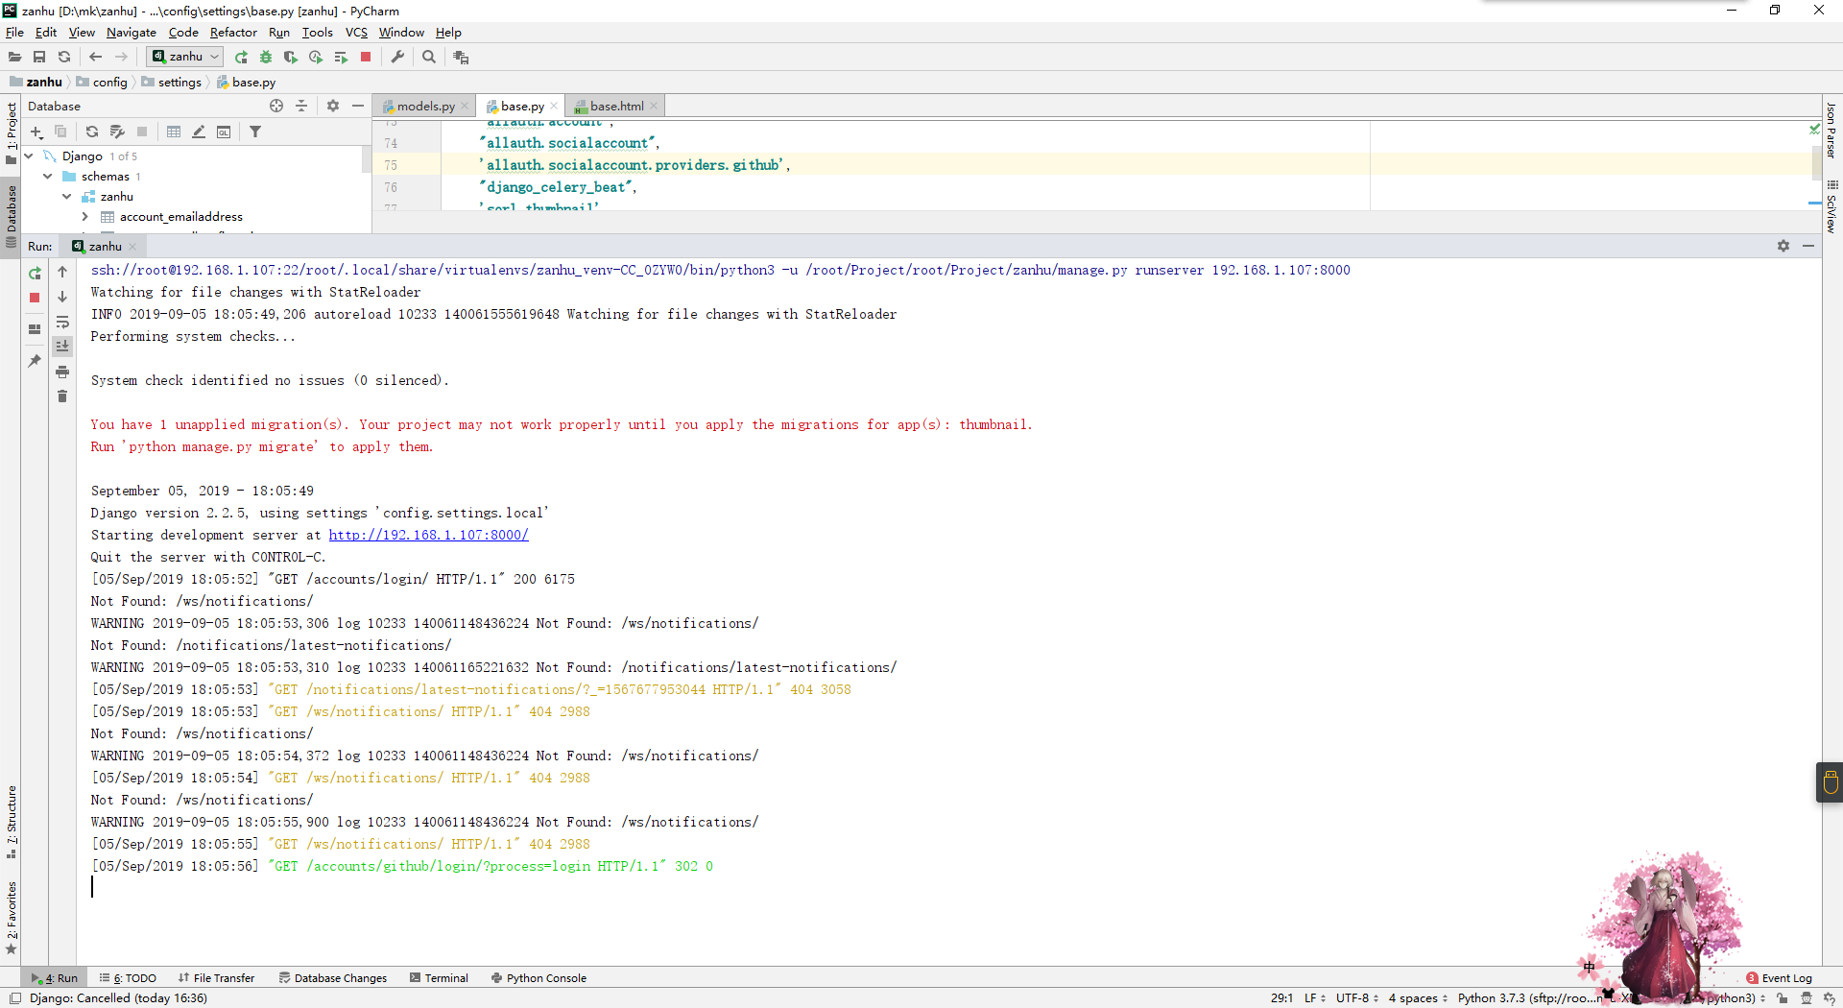This screenshot has height=1008, width=1843.
Task: Refresh database with circular arrows icon
Action: pyautogui.click(x=92, y=132)
